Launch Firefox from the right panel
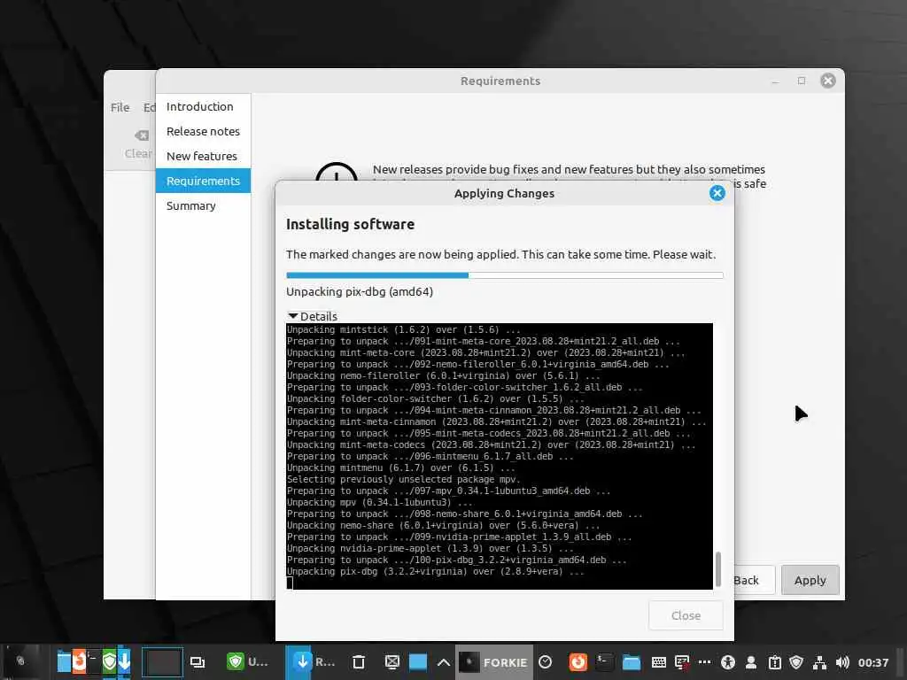This screenshot has height=680, width=907. [x=578, y=662]
